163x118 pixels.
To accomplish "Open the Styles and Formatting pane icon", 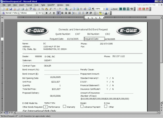I will tap(3, 13).
